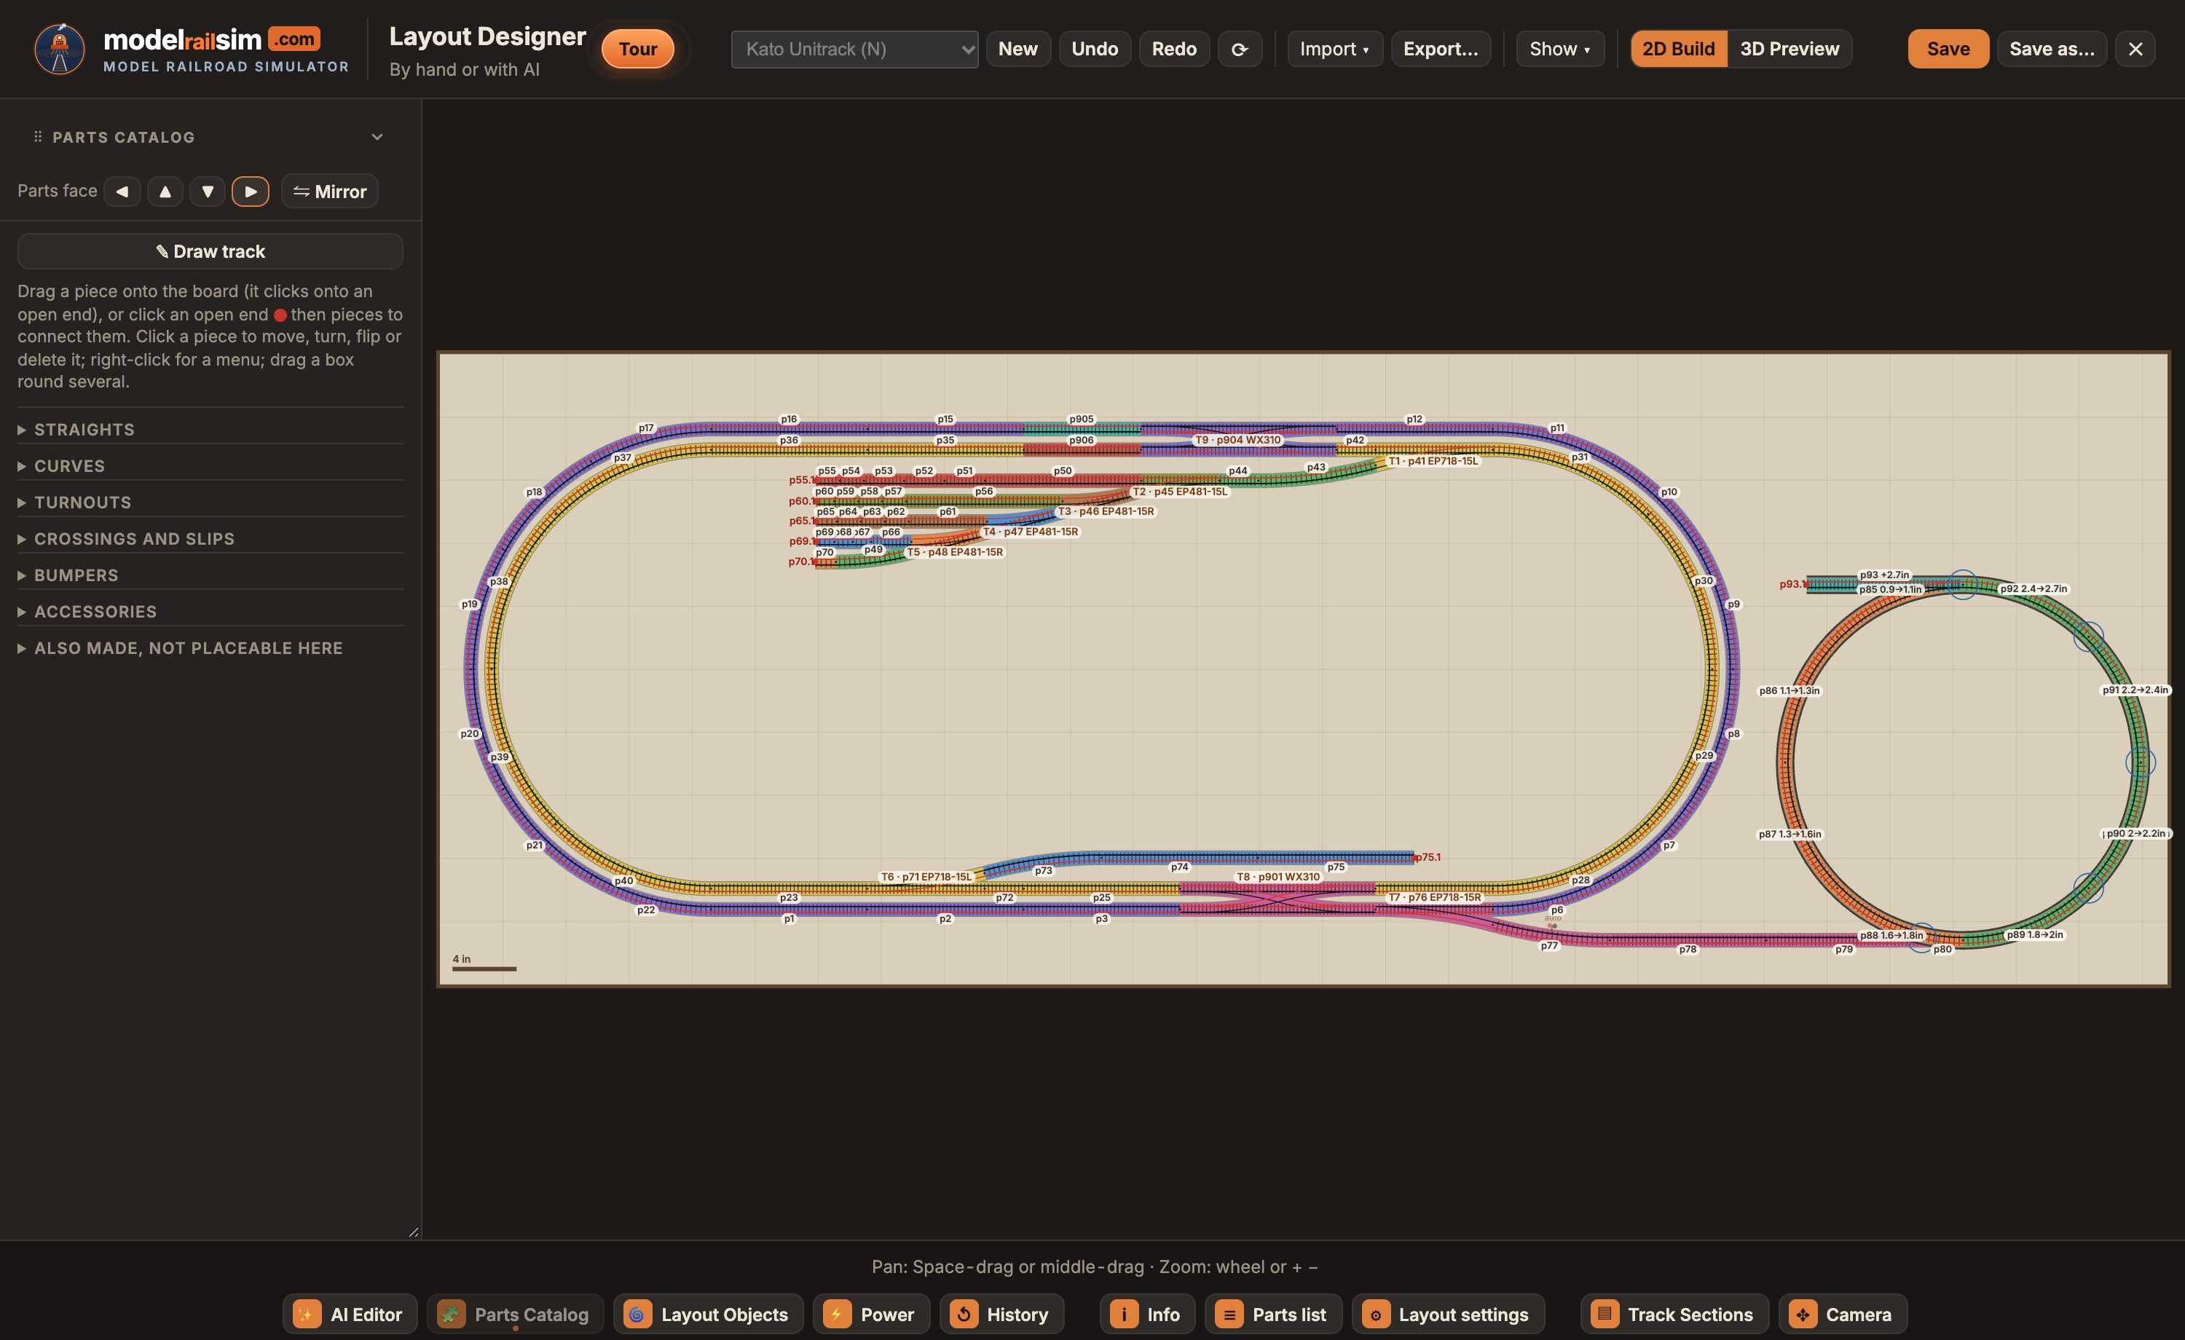The image size is (2185, 1340).
Task: Start the Tour
Action: click(637, 49)
